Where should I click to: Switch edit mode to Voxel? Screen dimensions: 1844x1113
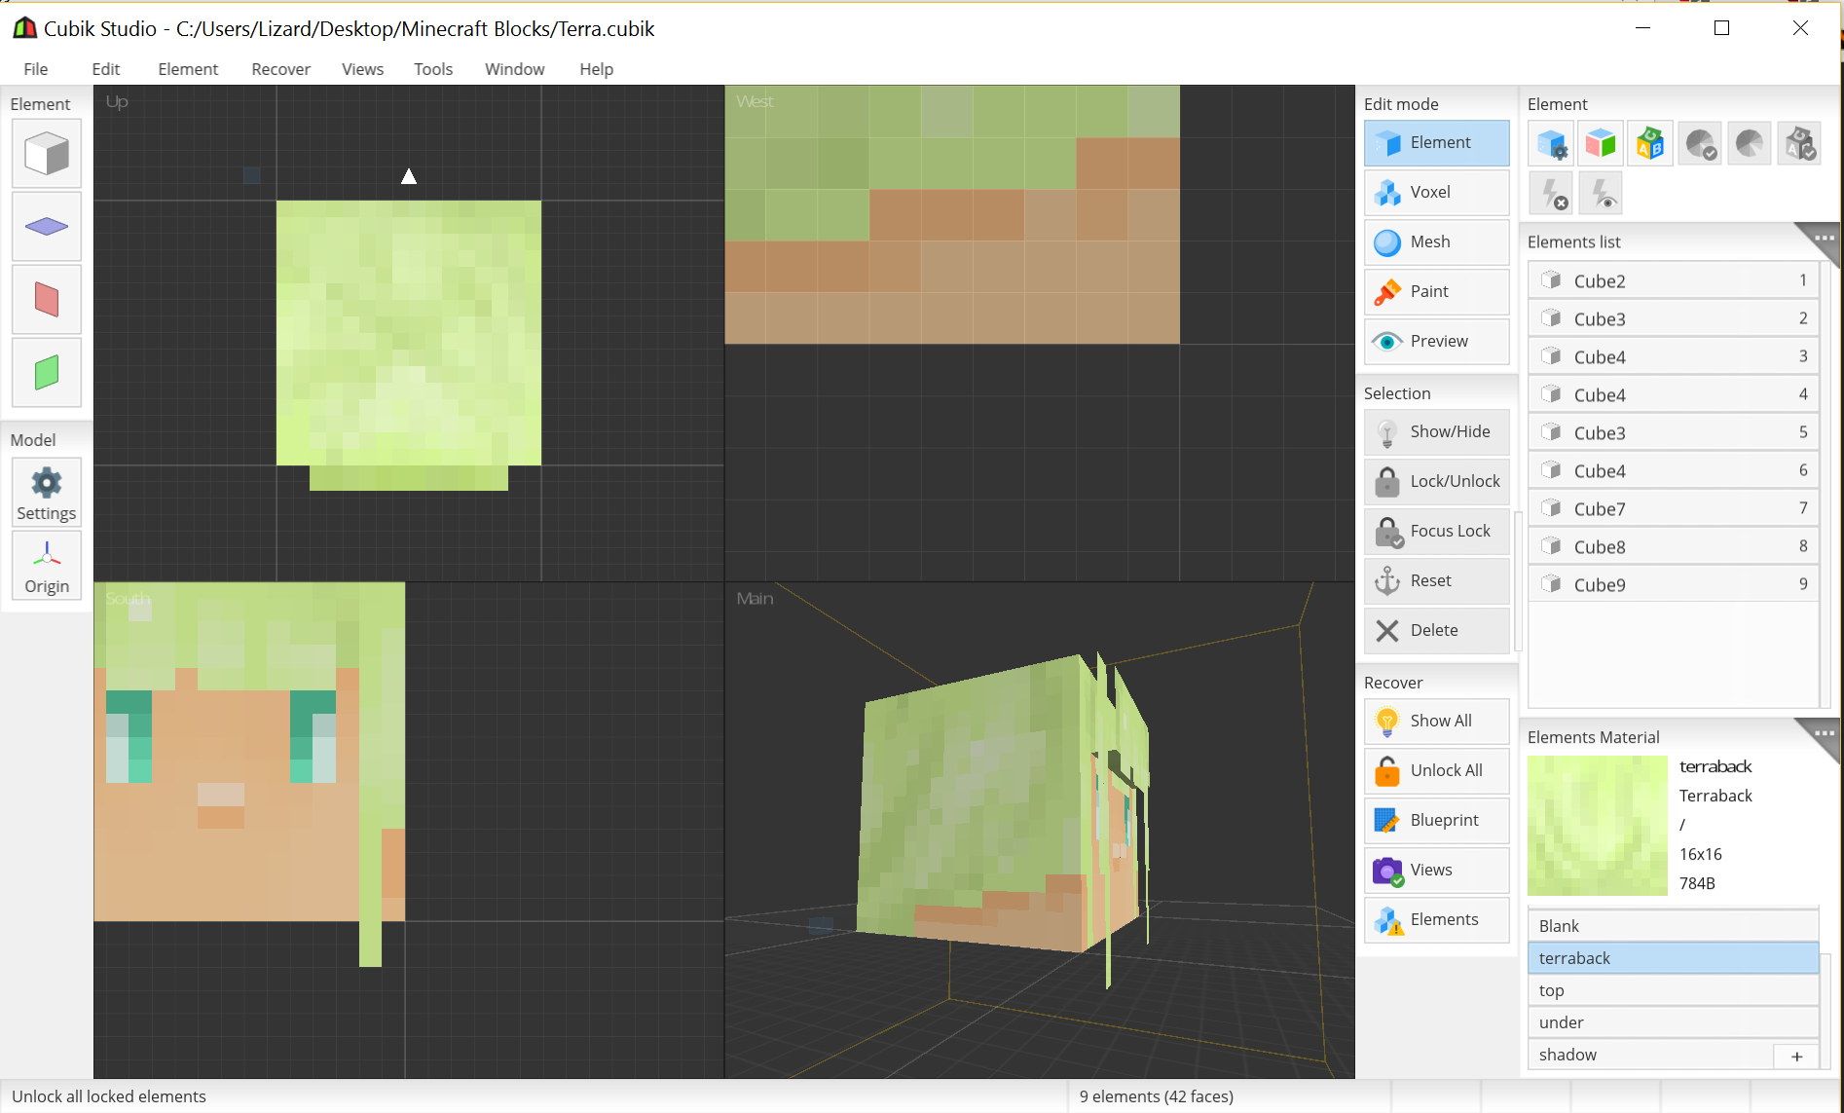coord(1436,192)
